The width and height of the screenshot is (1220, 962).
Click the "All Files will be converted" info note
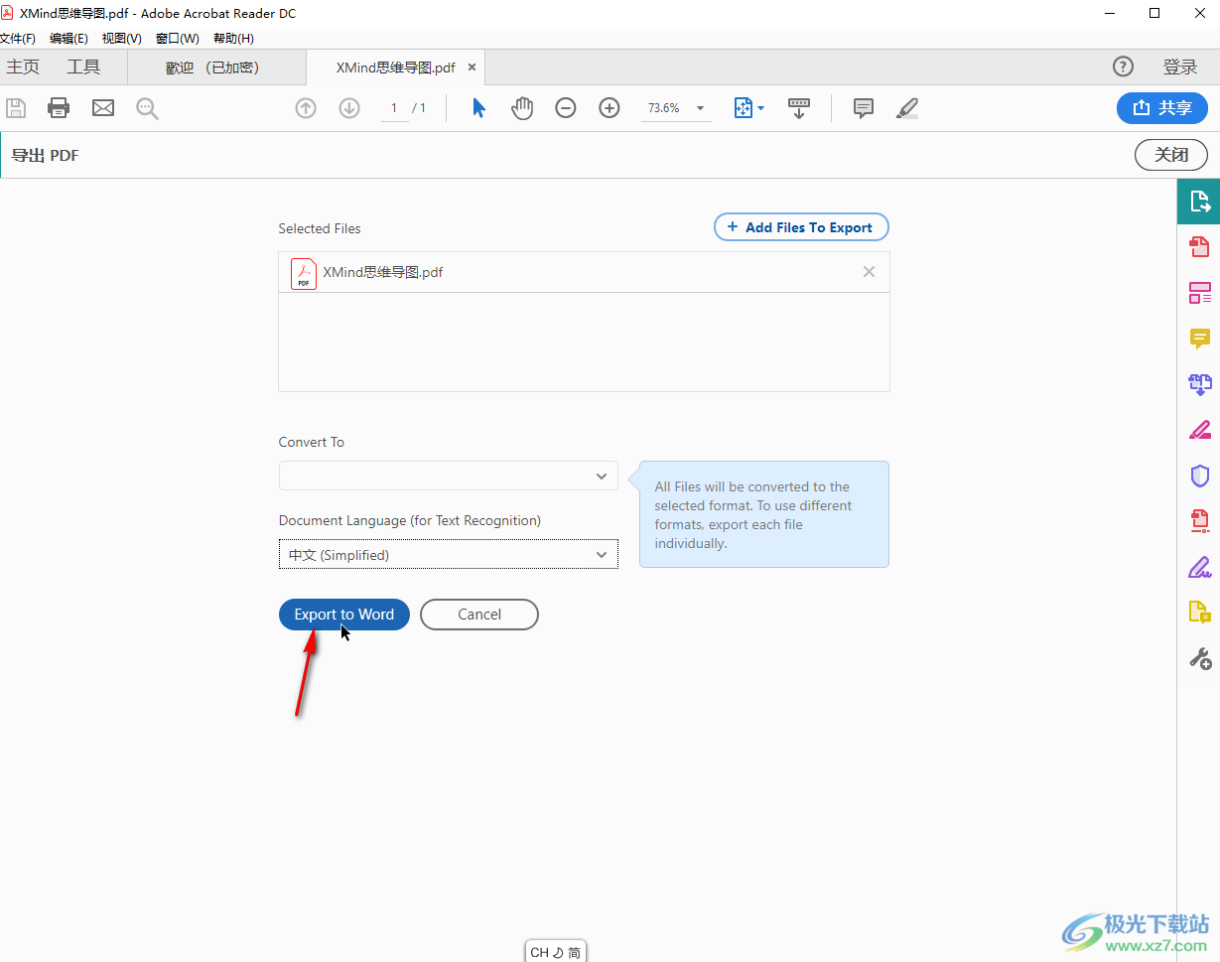764,514
